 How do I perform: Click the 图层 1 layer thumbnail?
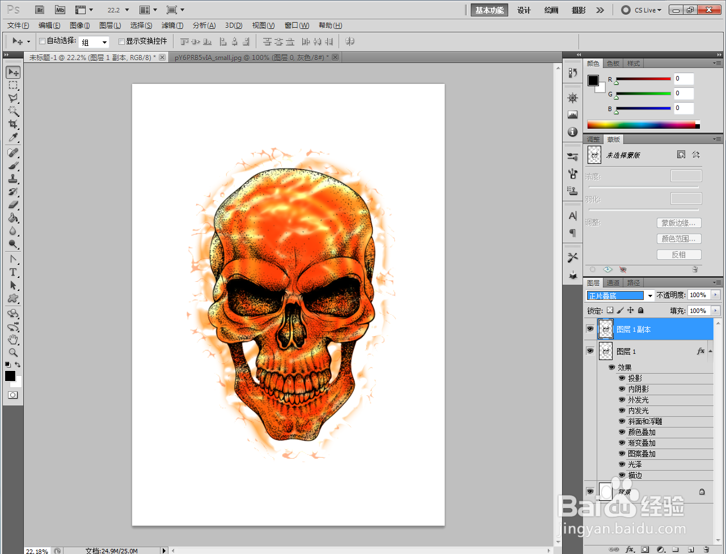(x=606, y=351)
